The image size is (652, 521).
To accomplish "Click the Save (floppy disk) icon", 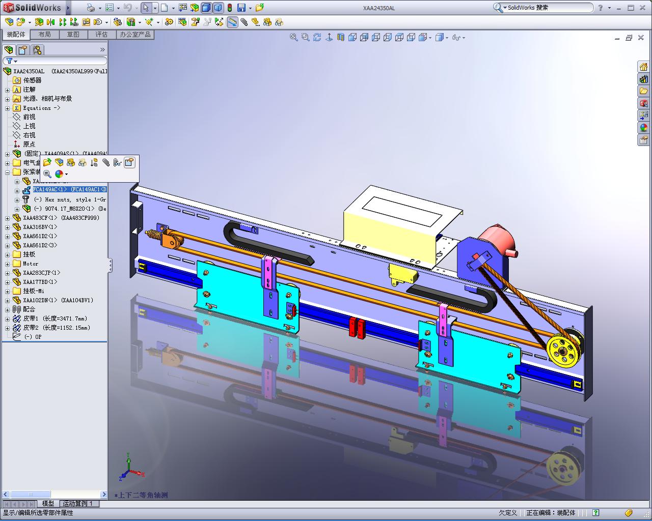I will 241,8.
